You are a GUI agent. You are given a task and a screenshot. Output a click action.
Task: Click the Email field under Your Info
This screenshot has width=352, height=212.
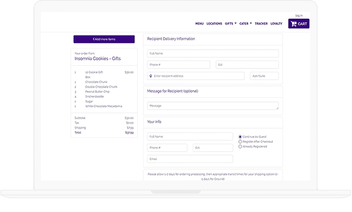tap(190, 159)
